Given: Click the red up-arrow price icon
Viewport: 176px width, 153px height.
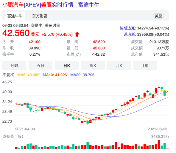Looking at the screenshot, I should click(x=77, y=34).
